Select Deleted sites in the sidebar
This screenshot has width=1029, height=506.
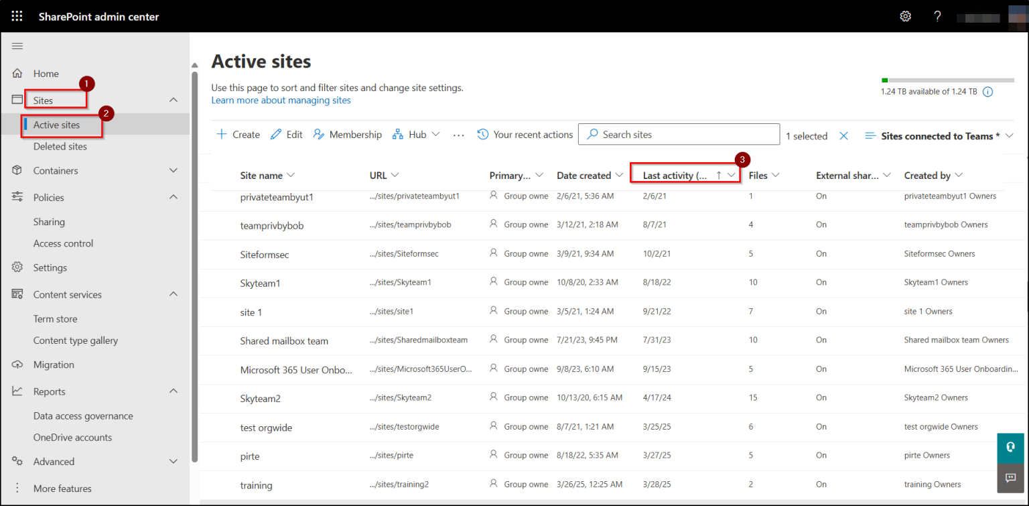pos(59,146)
